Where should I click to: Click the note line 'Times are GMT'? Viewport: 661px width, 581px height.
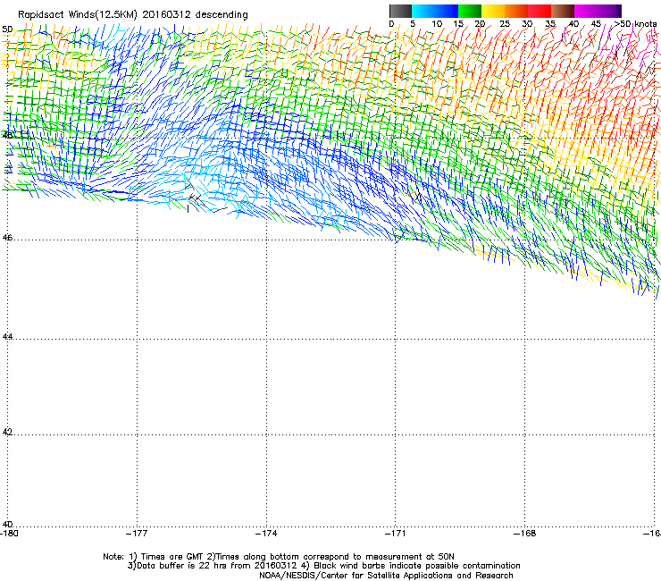click(172, 557)
